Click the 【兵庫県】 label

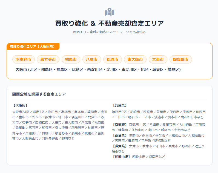pos(120,105)
